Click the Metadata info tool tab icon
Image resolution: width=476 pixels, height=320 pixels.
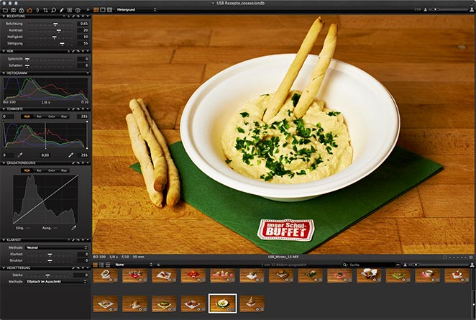point(78,10)
